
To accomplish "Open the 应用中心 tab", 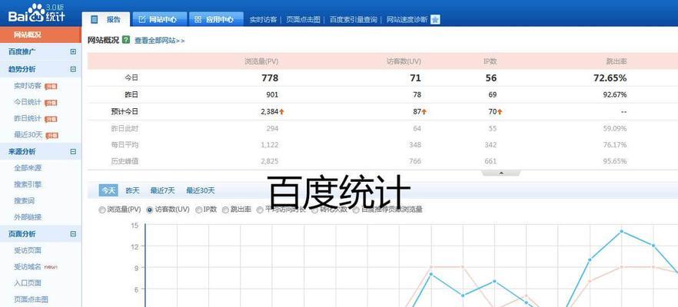I will tap(216, 19).
